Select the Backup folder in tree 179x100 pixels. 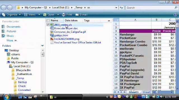click(x=22, y=82)
